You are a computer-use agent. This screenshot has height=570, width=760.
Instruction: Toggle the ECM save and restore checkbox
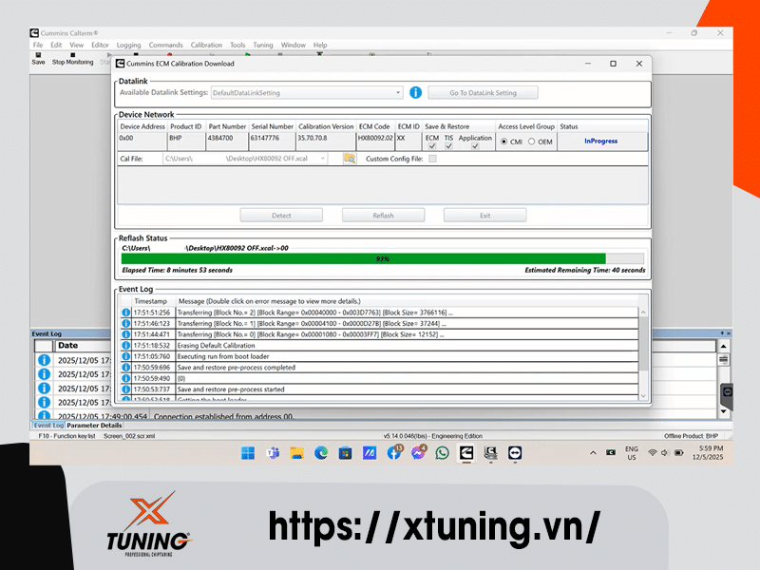tap(432, 146)
